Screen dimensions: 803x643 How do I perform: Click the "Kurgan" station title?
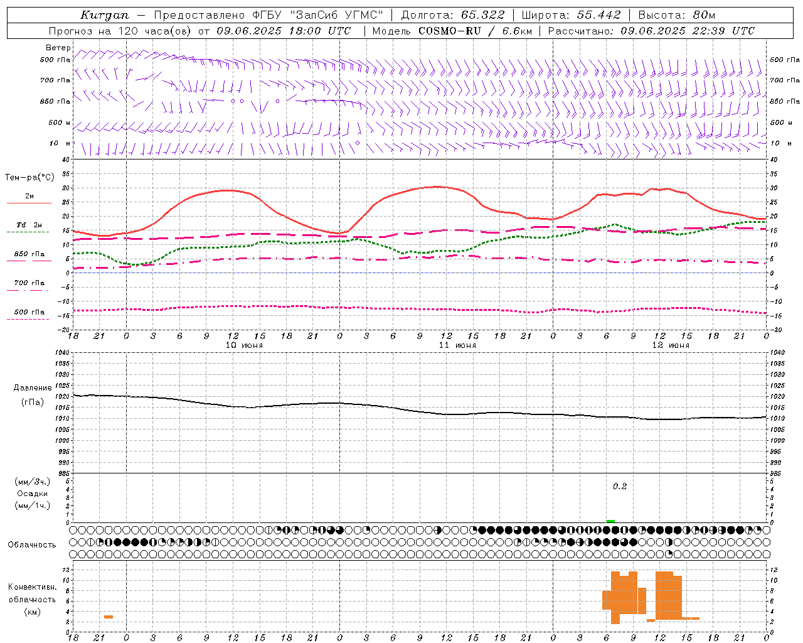click(104, 15)
